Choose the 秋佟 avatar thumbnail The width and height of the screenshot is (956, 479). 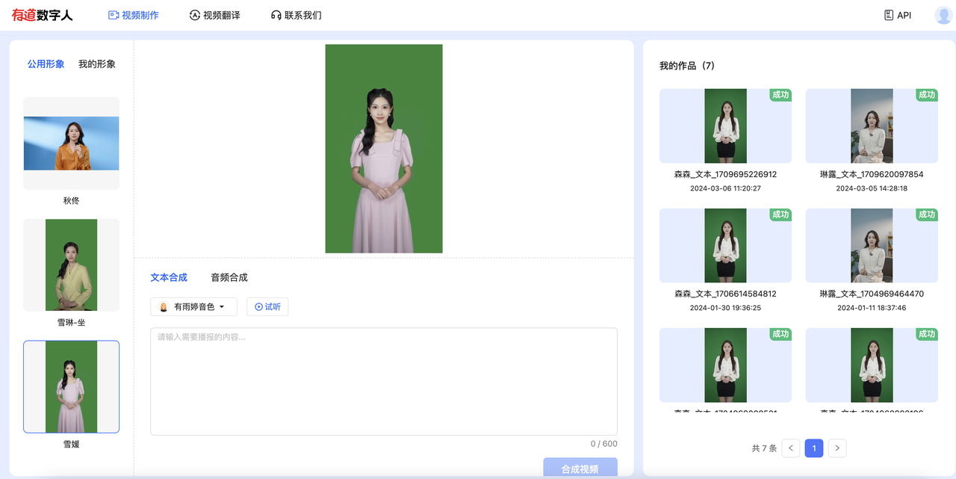pyautogui.click(x=71, y=143)
